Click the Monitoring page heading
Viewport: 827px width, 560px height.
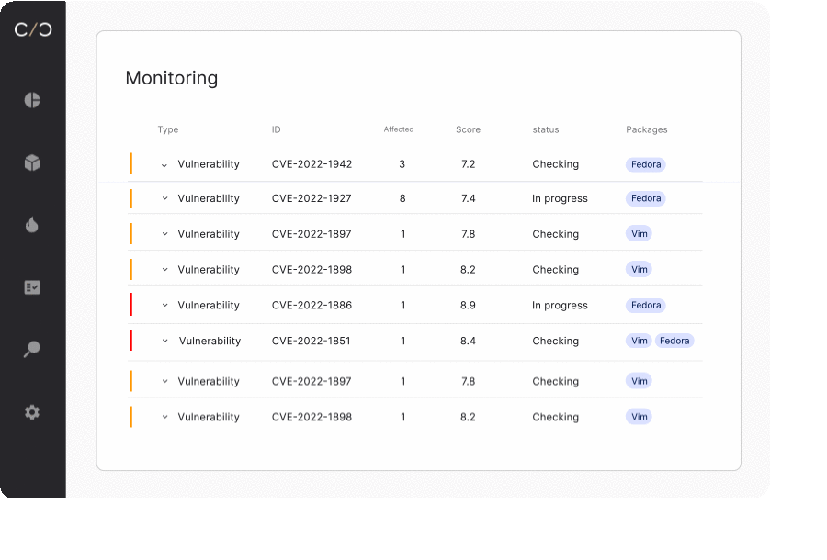pos(172,78)
